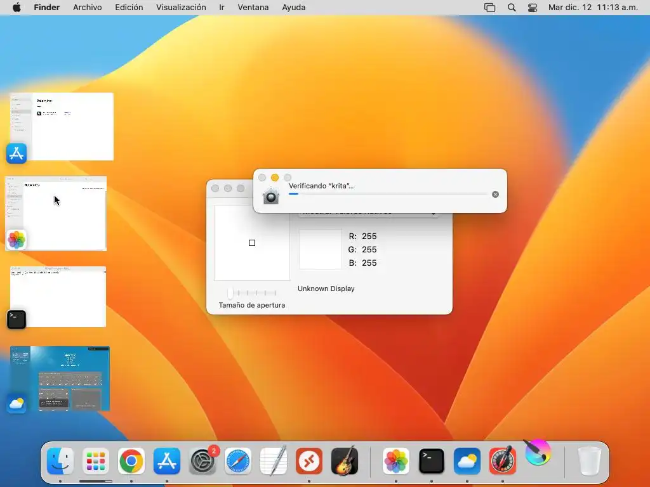
Task: Switch to Weather window thumbnail
Action: (x=60, y=379)
